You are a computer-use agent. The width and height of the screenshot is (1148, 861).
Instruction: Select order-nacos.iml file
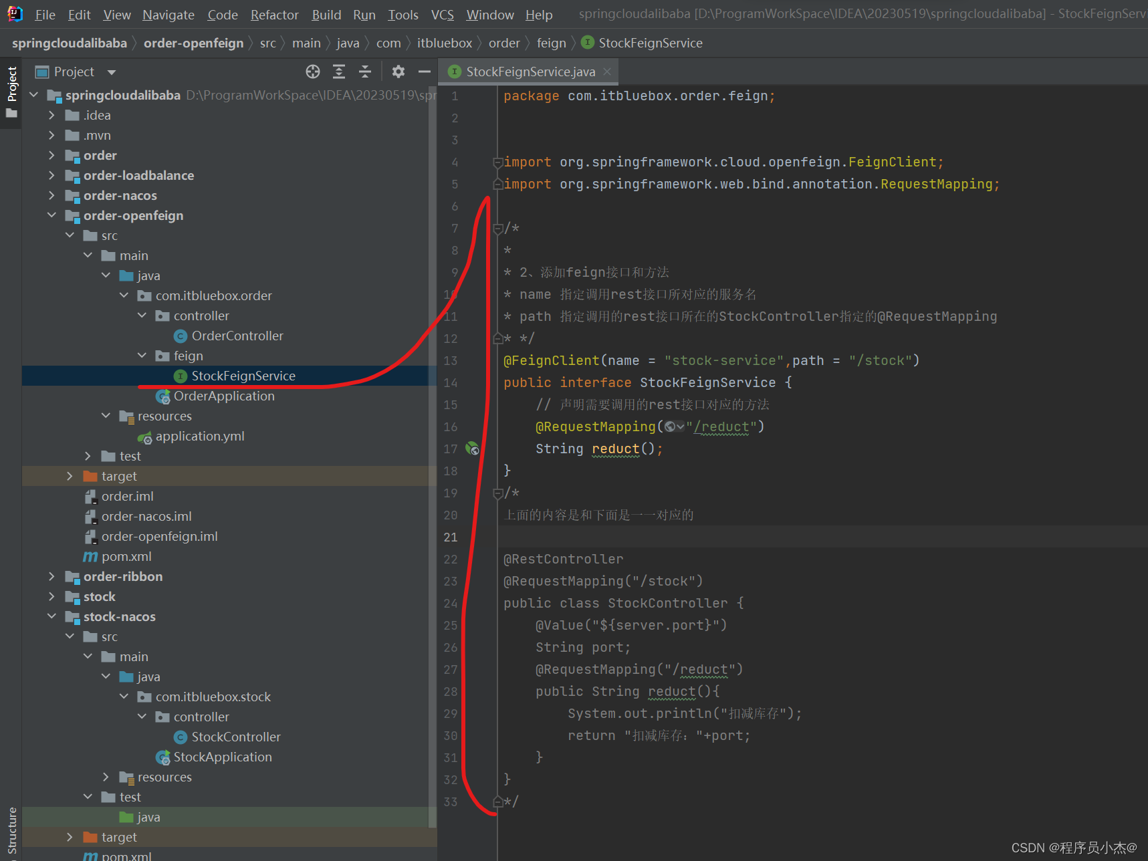(x=146, y=517)
